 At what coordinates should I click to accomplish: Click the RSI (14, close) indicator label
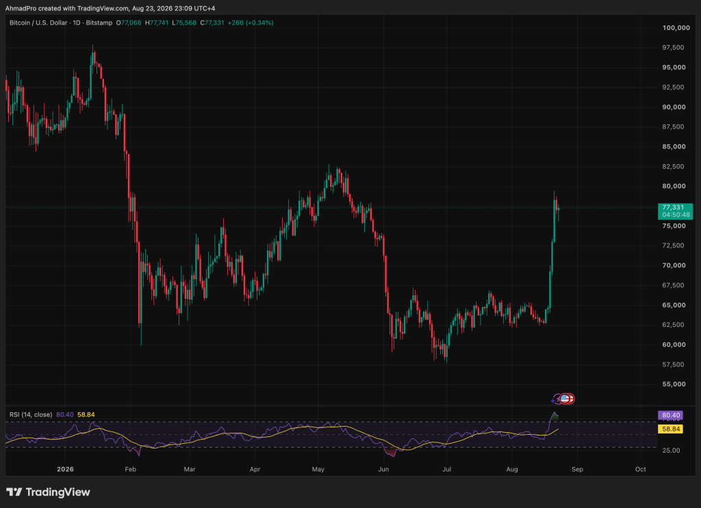click(x=31, y=415)
